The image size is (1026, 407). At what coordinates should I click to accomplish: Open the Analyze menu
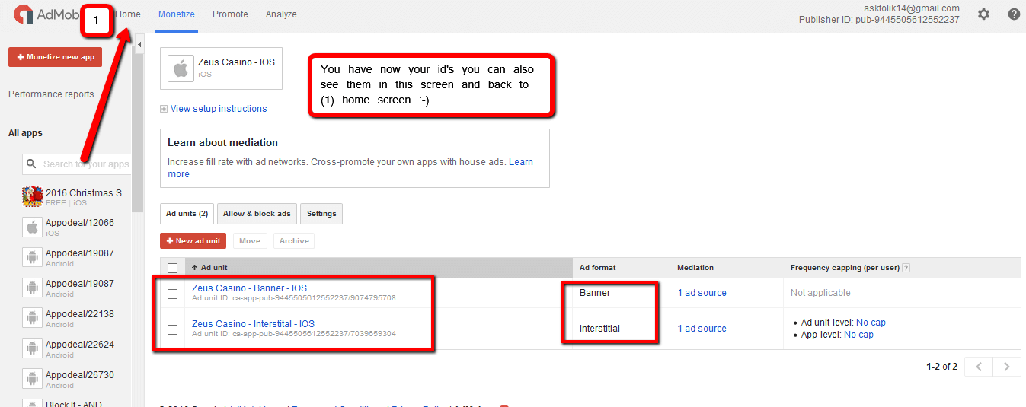click(x=281, y=14)
